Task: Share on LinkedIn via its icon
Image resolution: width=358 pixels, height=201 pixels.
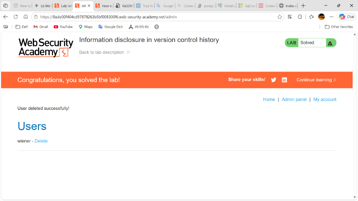Action: (284, 80)
